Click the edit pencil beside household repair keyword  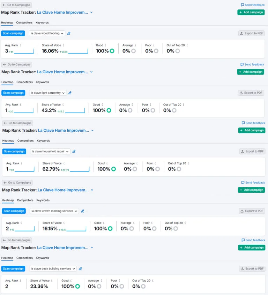coord(74,152)
